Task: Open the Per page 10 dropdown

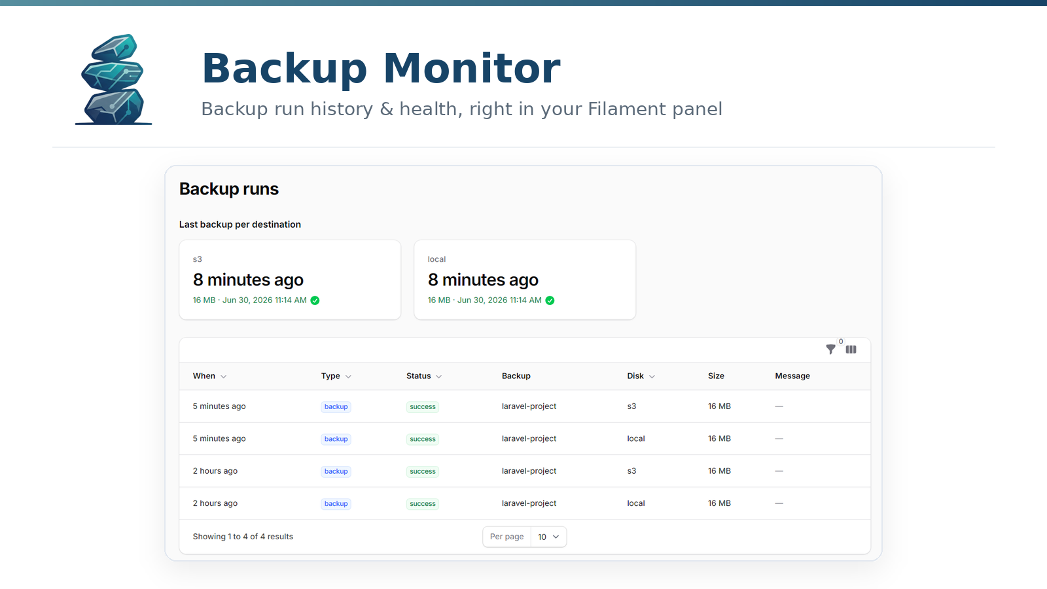Action: [x=548, y=537]
